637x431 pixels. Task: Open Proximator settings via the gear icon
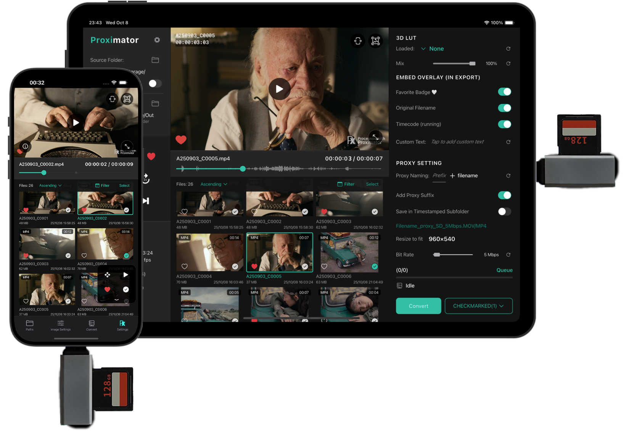coord(157,40)
